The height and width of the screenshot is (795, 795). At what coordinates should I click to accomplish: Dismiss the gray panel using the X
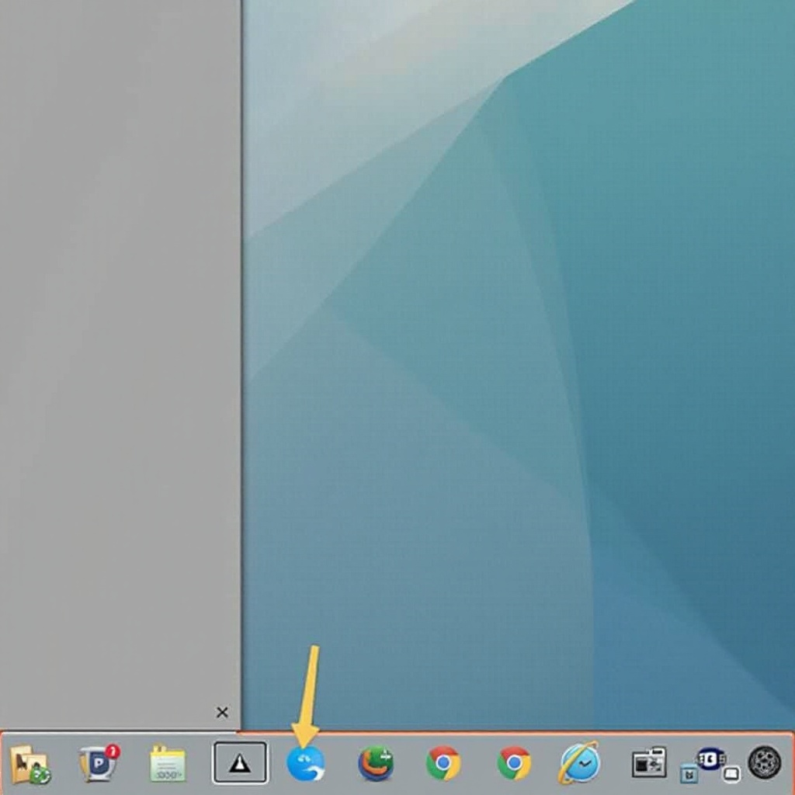pyautogui.click(x=223, y=711)
